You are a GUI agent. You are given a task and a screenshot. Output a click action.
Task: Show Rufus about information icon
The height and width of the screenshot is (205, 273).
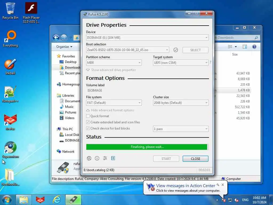click(97, 158)
